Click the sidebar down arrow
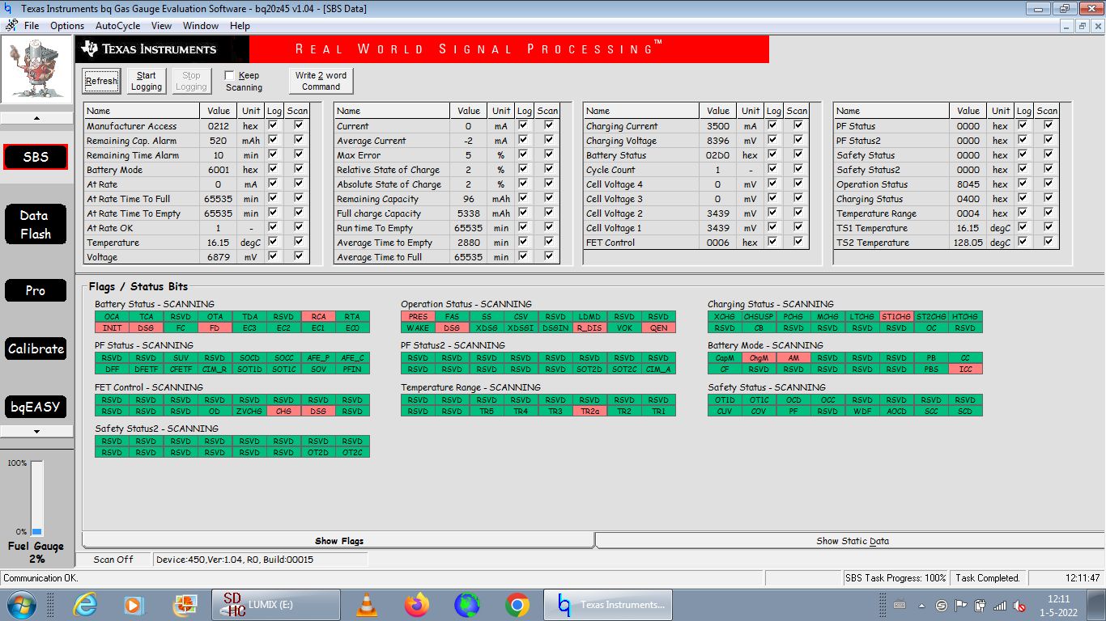The height and width of the screenshot is (621, 1106). (x=36, y=432)
